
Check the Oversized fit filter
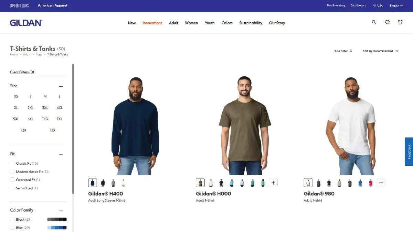[x=12, y=180]
